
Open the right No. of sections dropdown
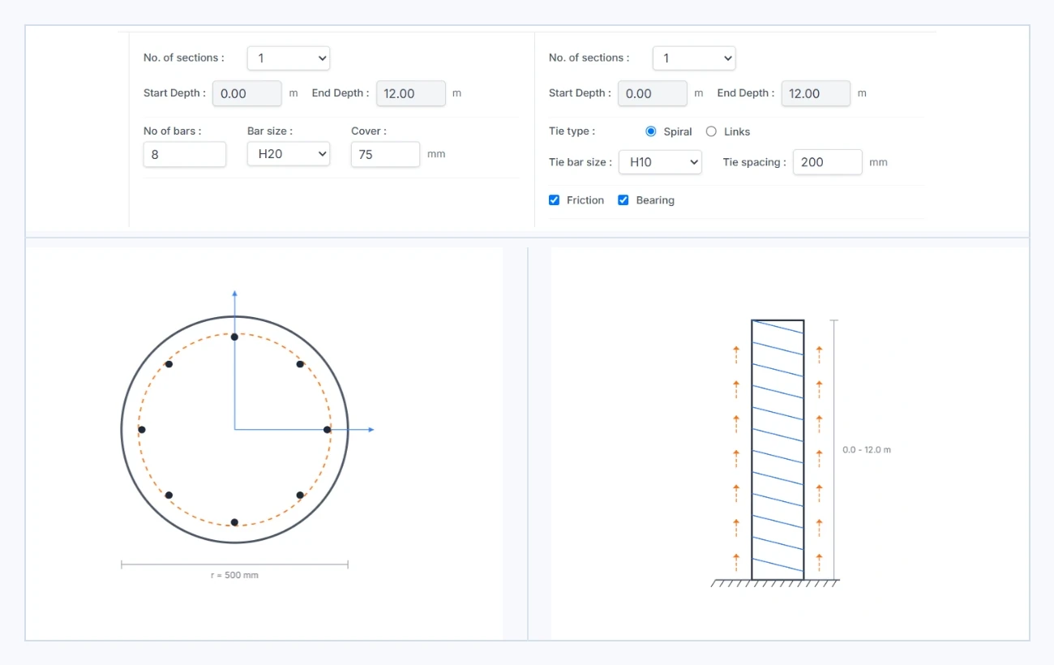694,58
